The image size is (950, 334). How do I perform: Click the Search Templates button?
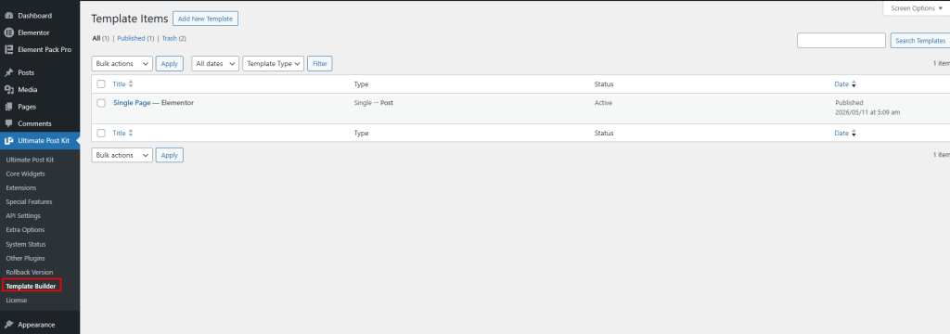919,41
